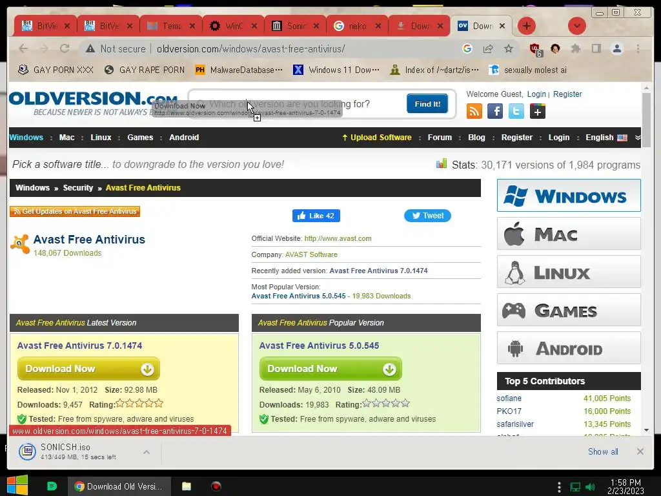Close the downloads bar

[x=640, y=451]
